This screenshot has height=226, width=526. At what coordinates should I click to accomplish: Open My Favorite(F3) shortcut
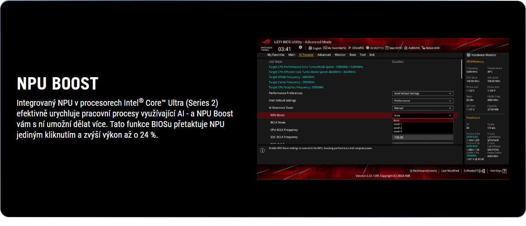334,48
